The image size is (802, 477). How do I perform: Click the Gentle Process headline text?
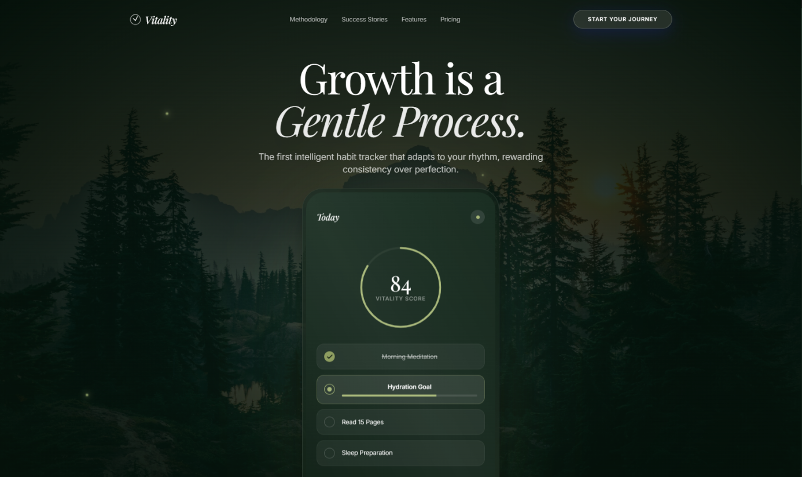400,121
